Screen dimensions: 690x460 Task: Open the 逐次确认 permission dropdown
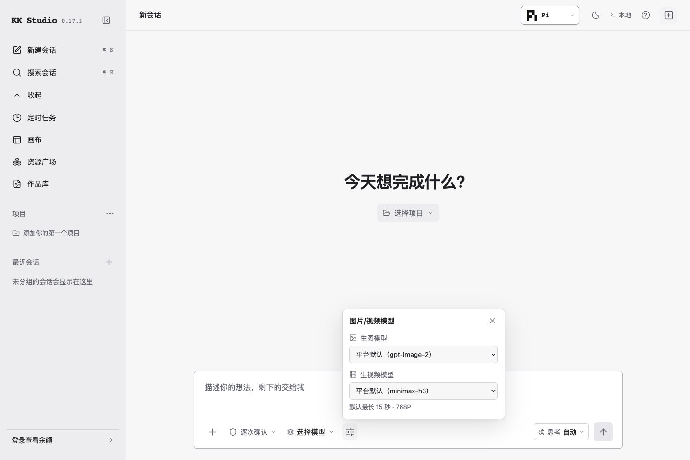point(253,432)
